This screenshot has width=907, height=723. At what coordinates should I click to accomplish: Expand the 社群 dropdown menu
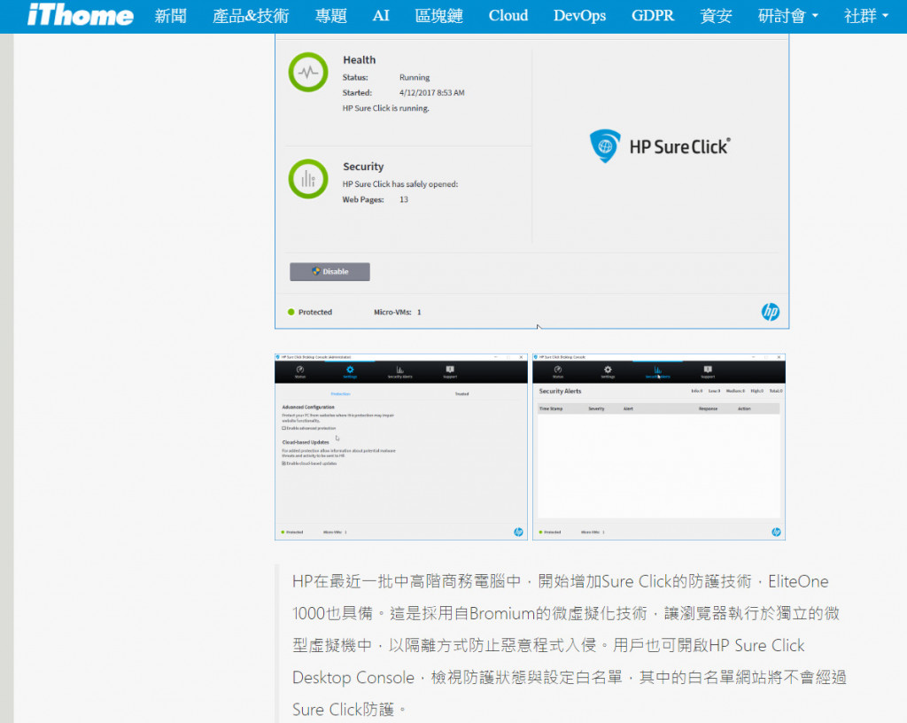coord(866,16)
